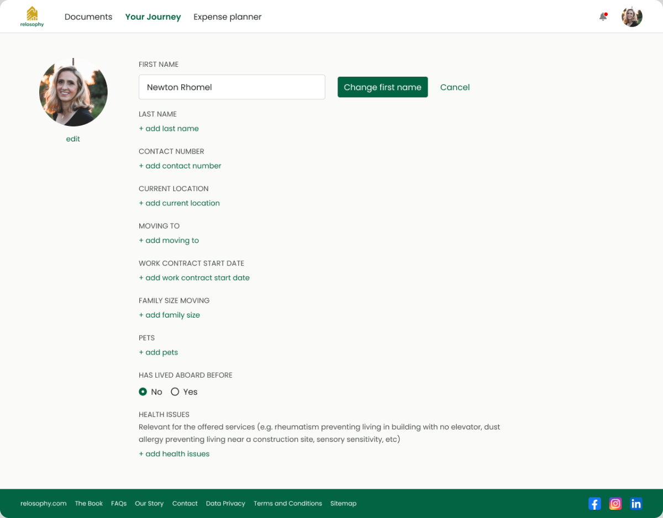Click + add current location

click(179, 203)
